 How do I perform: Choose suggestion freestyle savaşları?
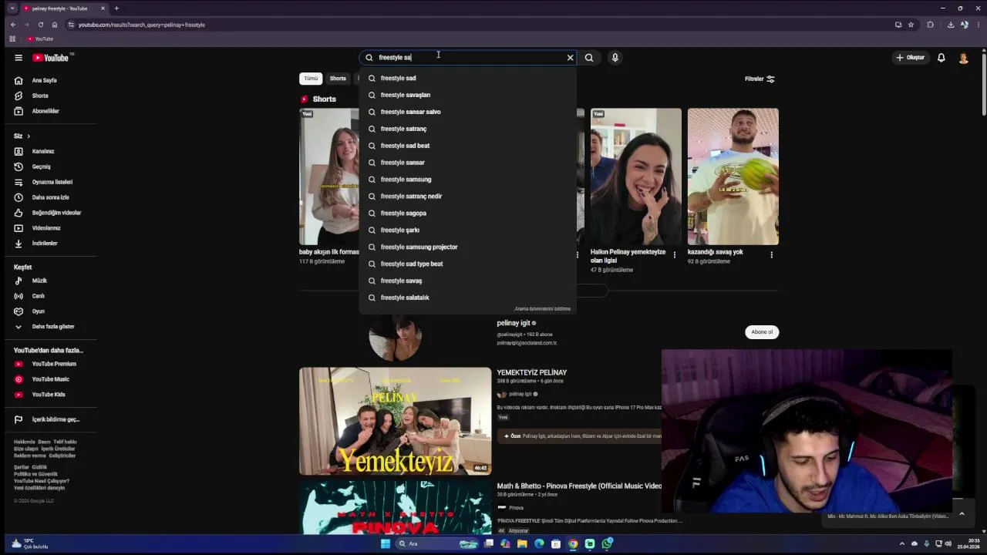point(467,95)
